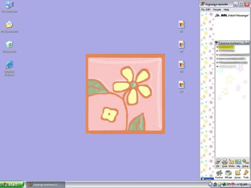Open the My AIM menu
Image resolution: width=251 pixels, height=188 pixels.
206,10
